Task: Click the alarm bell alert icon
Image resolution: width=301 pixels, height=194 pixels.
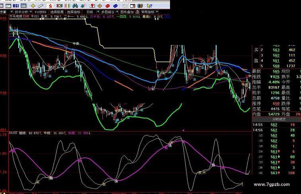Action: click(x=83, y=6)
